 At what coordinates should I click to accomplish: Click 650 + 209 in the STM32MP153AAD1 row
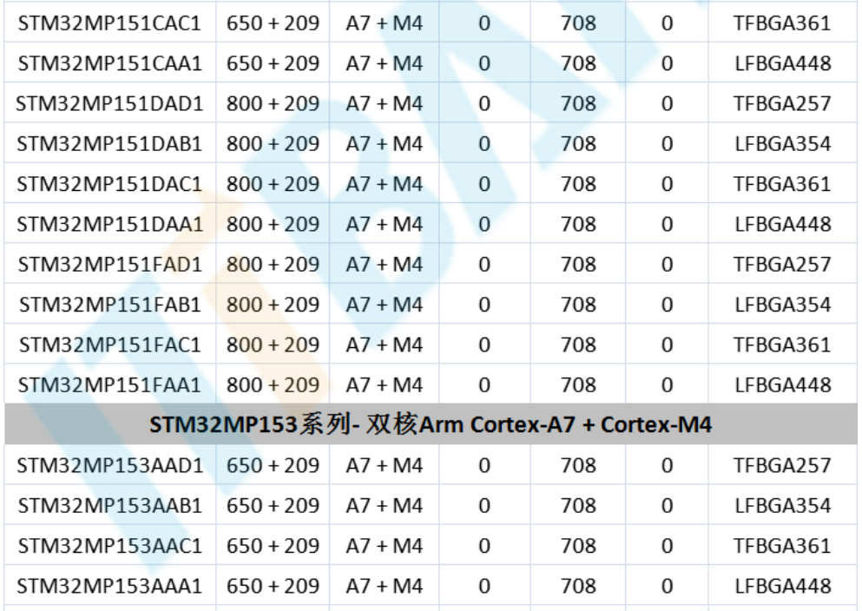273,465
